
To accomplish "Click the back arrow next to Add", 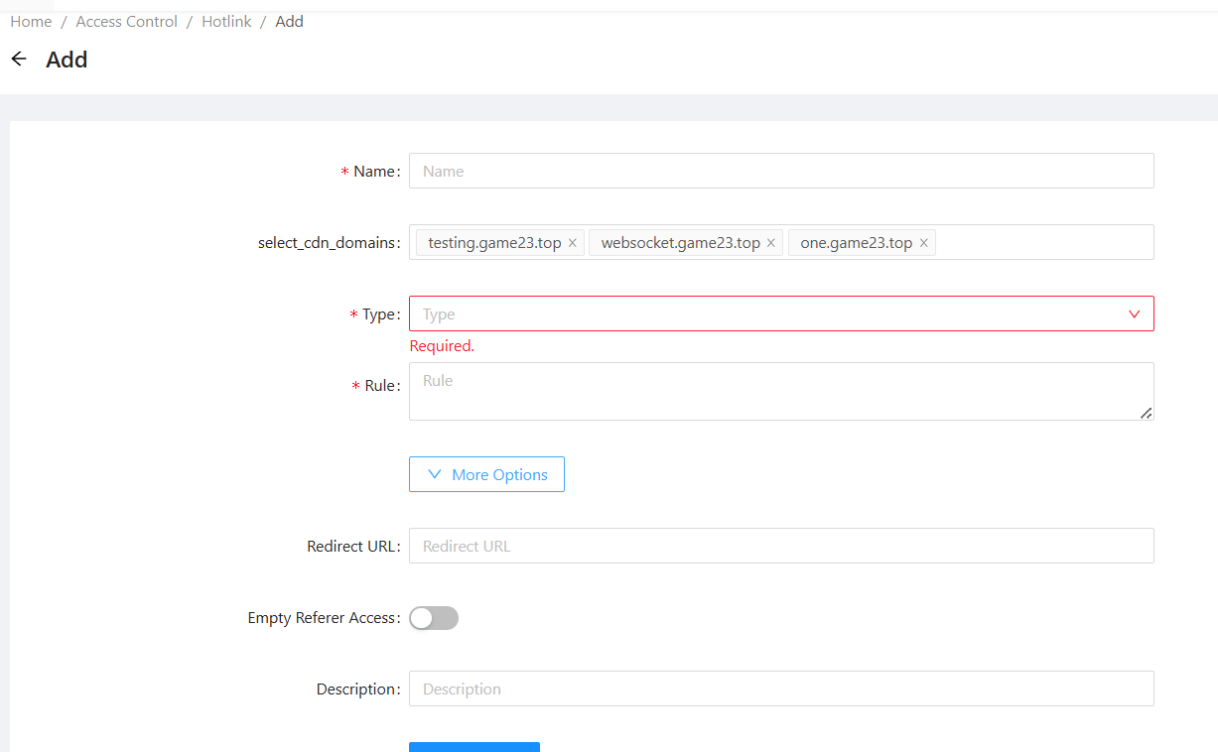I will 19,60.
